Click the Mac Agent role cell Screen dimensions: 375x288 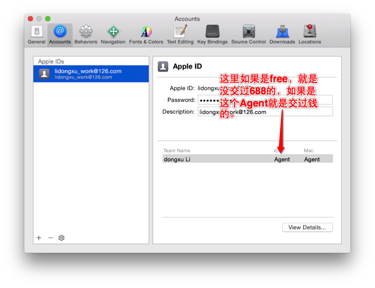312,159
